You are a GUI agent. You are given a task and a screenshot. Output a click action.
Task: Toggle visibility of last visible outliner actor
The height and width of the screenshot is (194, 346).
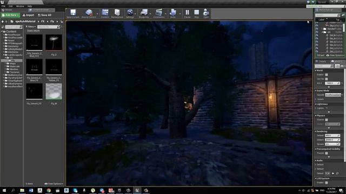317,51
